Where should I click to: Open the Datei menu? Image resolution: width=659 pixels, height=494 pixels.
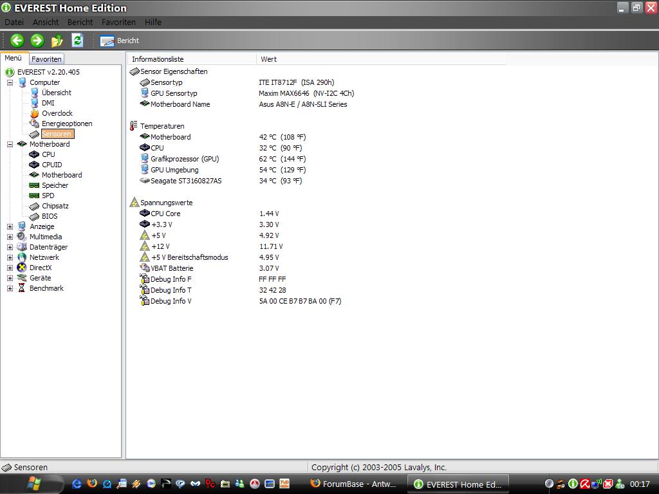[14, 23]
